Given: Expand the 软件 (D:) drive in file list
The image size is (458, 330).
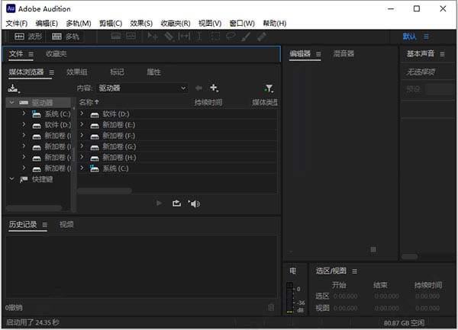Looking at the screenshot, I should pyautogui.click(x=82, y=114).
